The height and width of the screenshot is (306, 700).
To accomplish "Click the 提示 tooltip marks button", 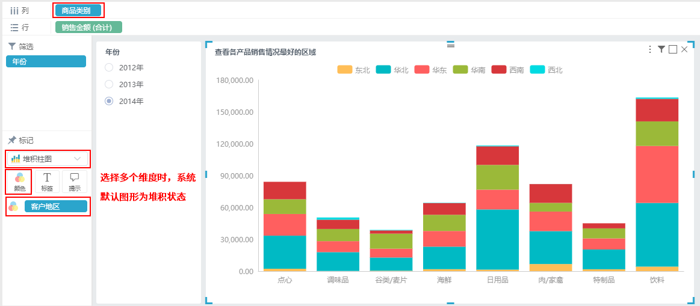I will coord(75,182).
